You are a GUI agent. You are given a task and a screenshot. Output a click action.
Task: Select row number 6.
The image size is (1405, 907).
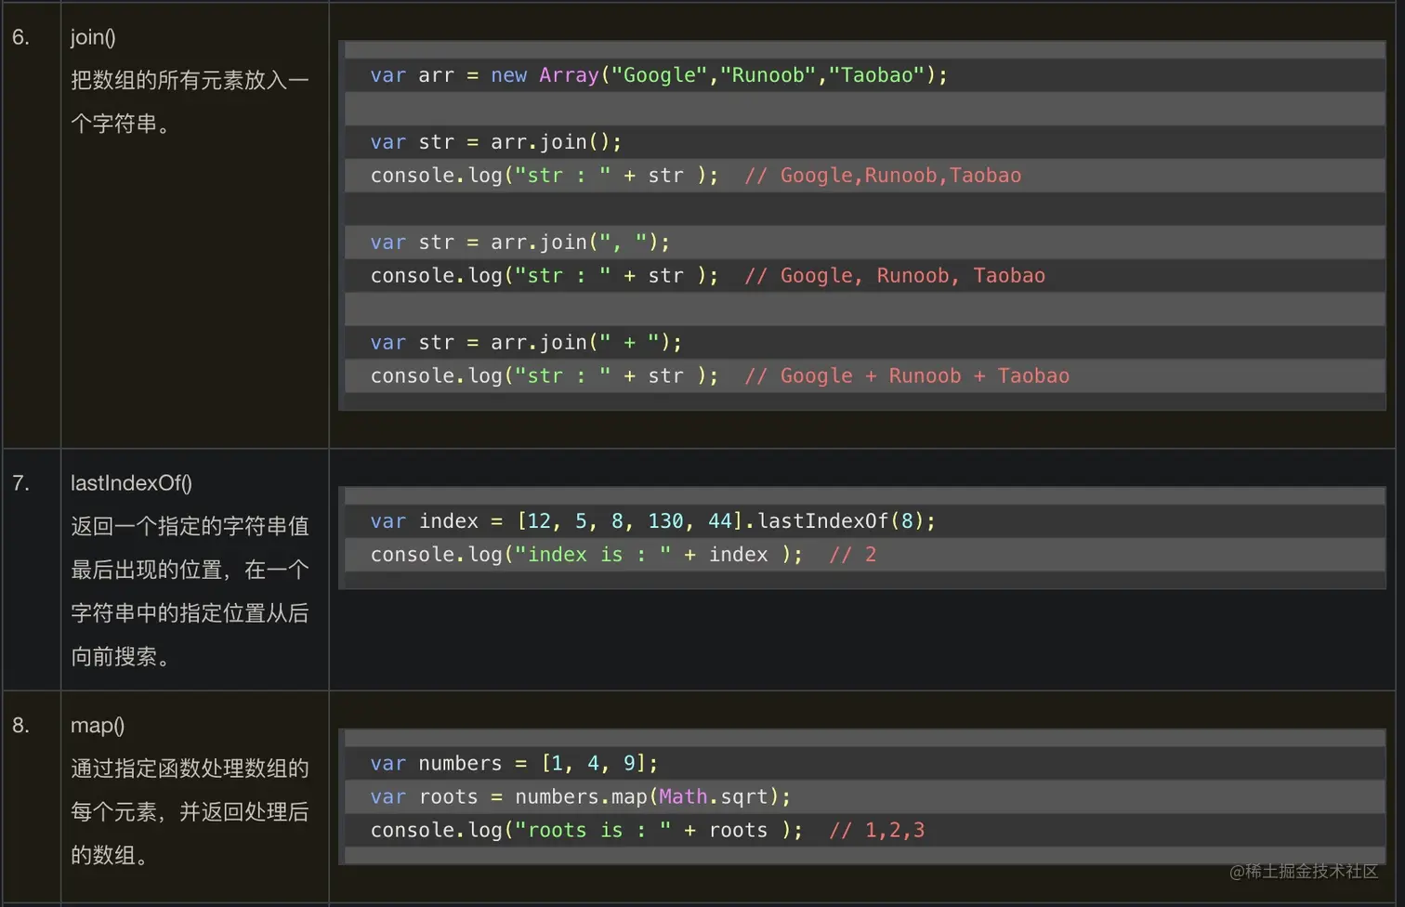[20, 37]
